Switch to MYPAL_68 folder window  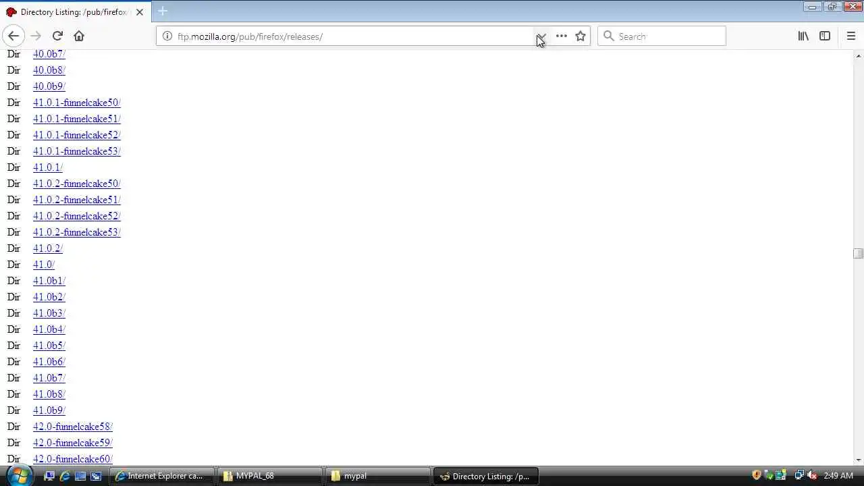point(271,476)
